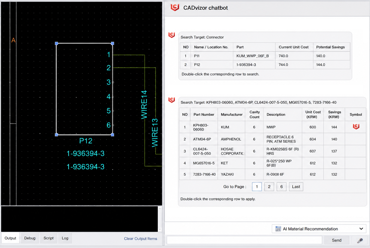Click the table icon in AI Material Recommendation
Viewport: 370px width, 248px height.
pyautogui.click(x=278, y=229)
